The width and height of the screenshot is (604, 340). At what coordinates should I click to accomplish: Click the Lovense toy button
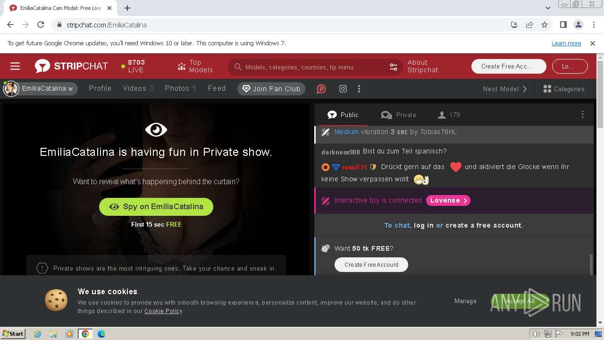[448, 200]
